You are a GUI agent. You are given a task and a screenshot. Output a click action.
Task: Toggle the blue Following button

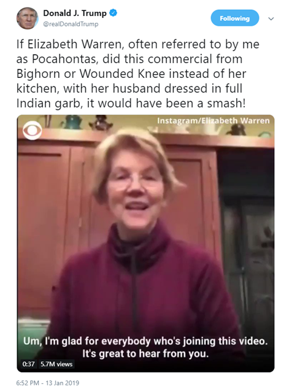235,18
